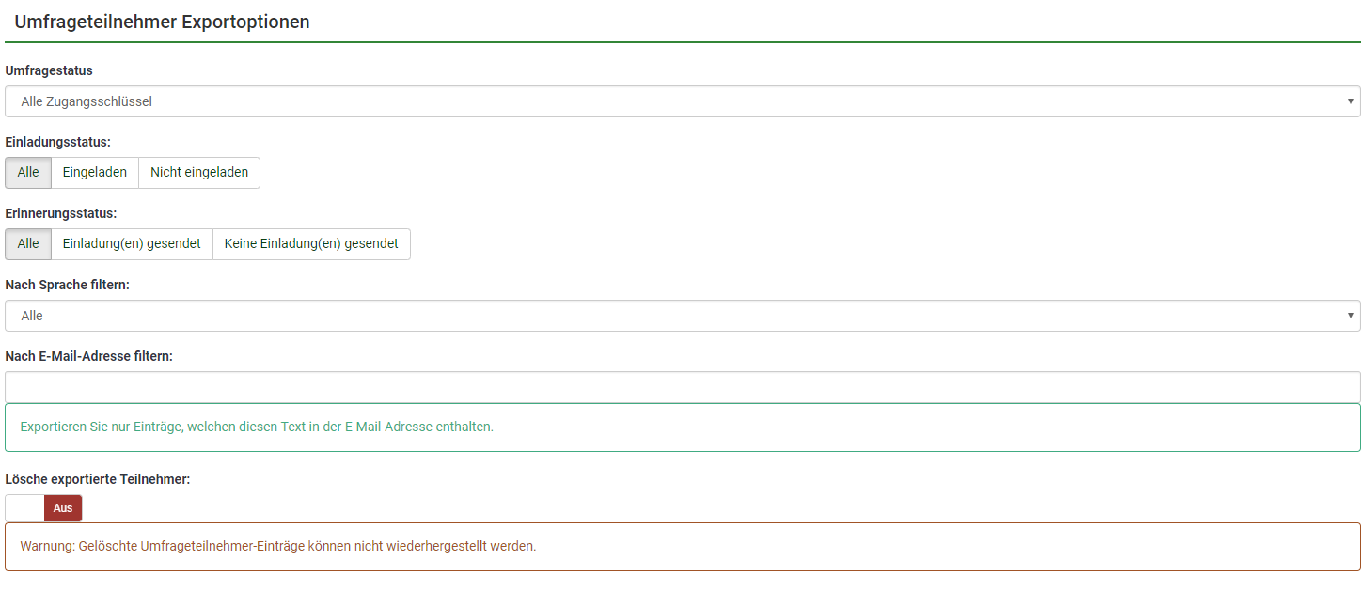Expand the 'Nach Sprache filtern' dropdown

[x=658, y=316]
